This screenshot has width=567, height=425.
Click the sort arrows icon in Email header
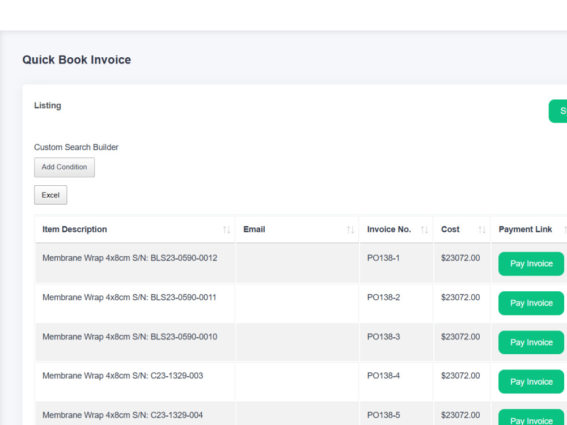coord(350,230)
